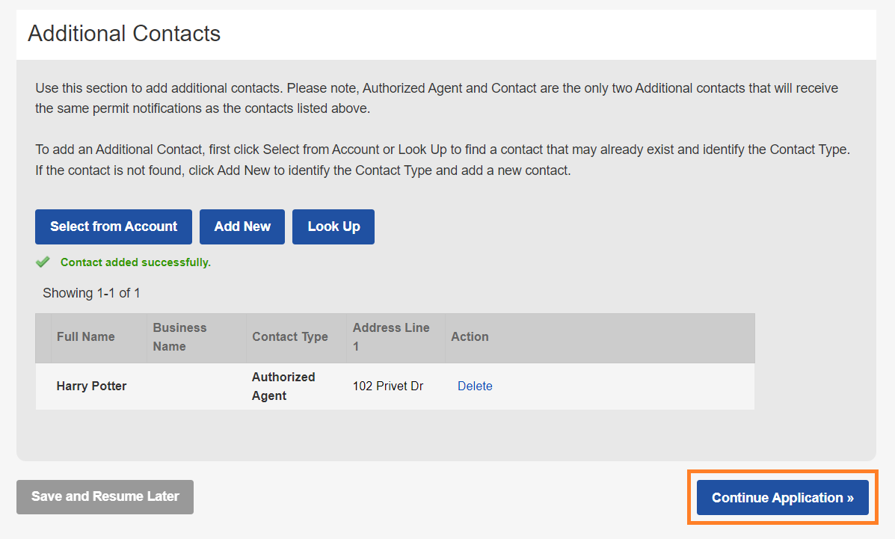Continue Application to the next step
The height and width of the screenshot is (539, 895).
click(782, 498)
